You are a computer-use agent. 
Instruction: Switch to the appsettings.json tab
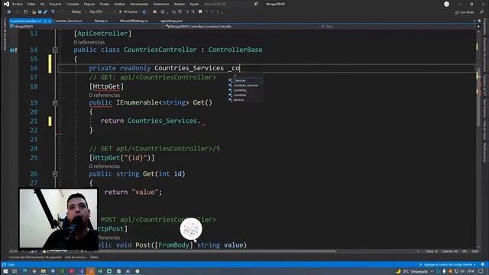pos(171,21)
